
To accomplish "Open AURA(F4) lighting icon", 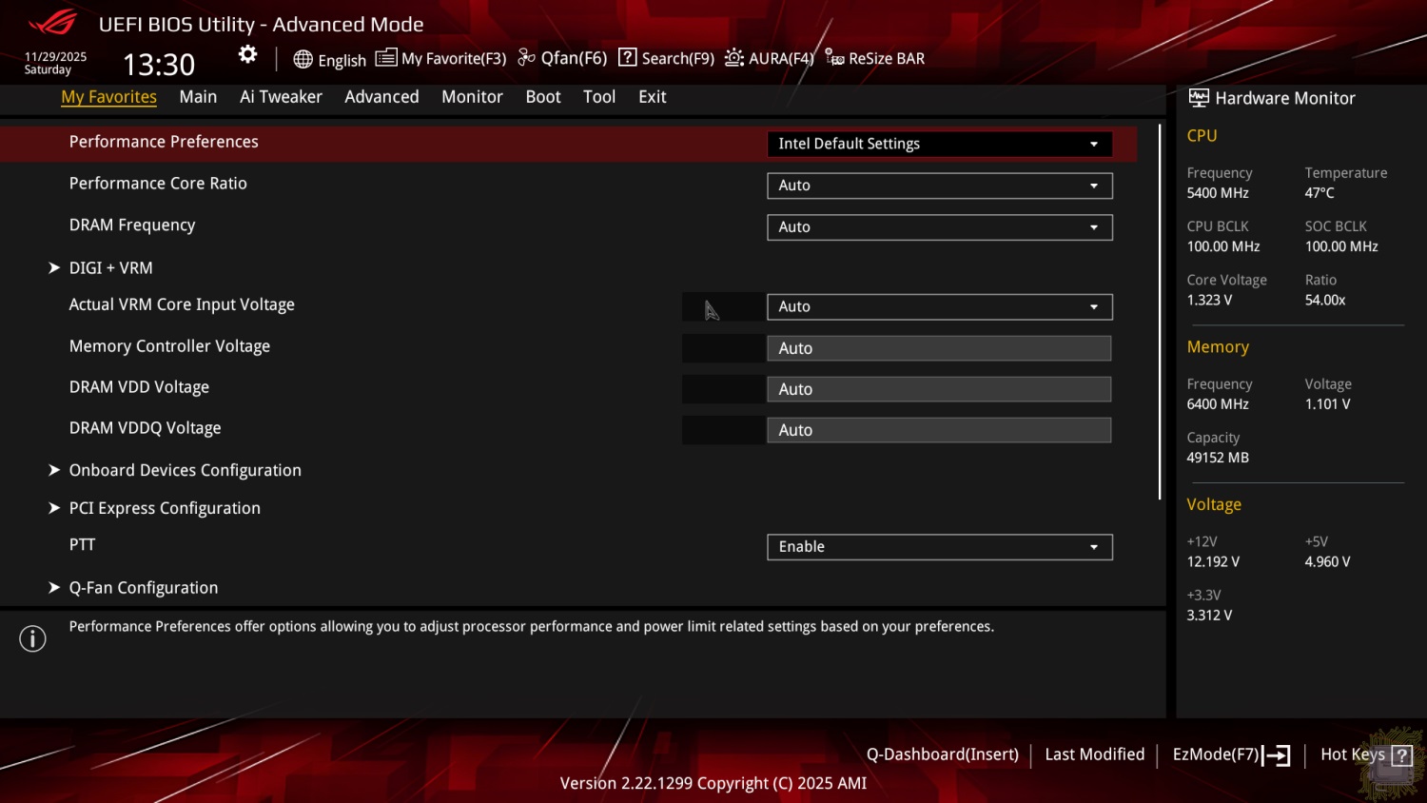I will pyautogui.click(x=733, y=58).
